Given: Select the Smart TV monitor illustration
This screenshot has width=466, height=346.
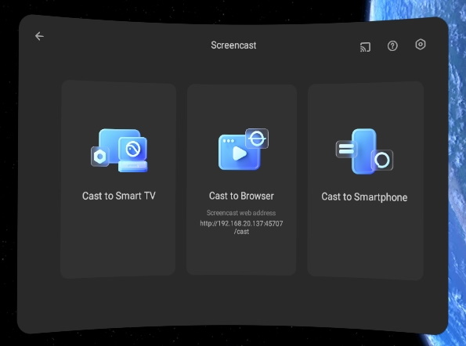Looking at the screenshot, I should pyautogui.click(x=120, y=150).
